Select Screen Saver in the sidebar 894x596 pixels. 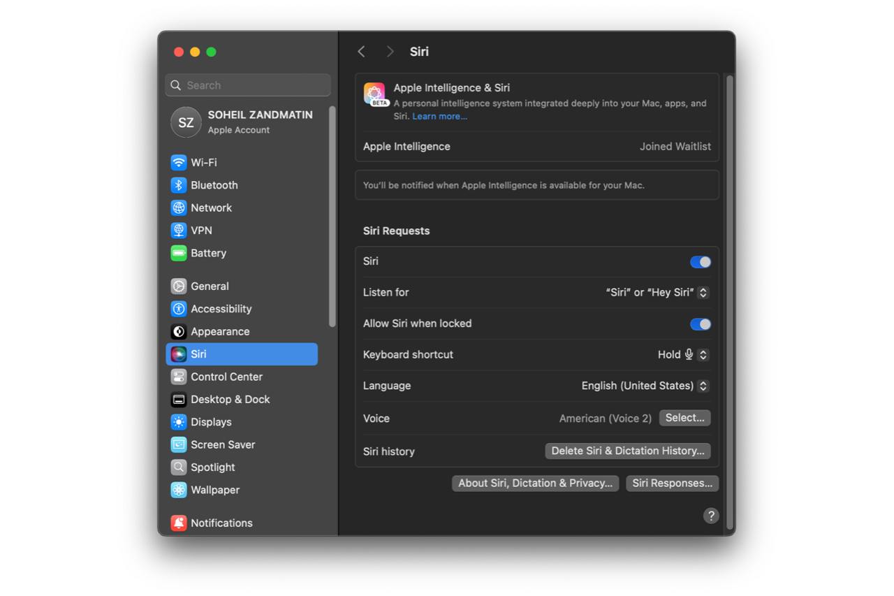click(x=242, y=444)
